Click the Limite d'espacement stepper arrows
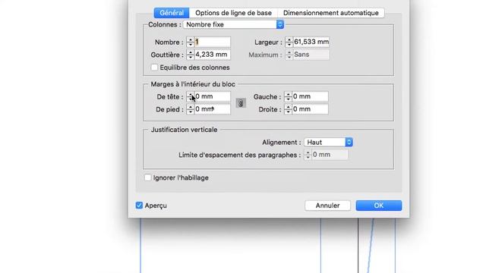Viewport: 486px width, 273px height. 308,155
